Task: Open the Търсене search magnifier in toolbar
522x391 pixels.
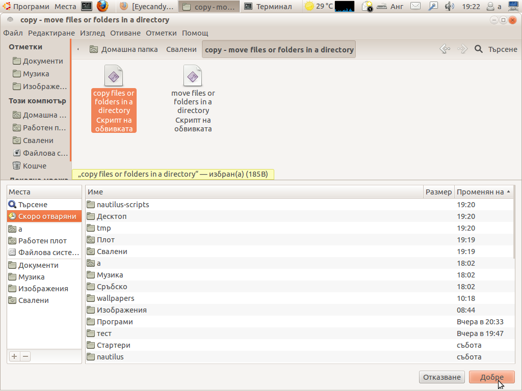Action: coord(478,49)
